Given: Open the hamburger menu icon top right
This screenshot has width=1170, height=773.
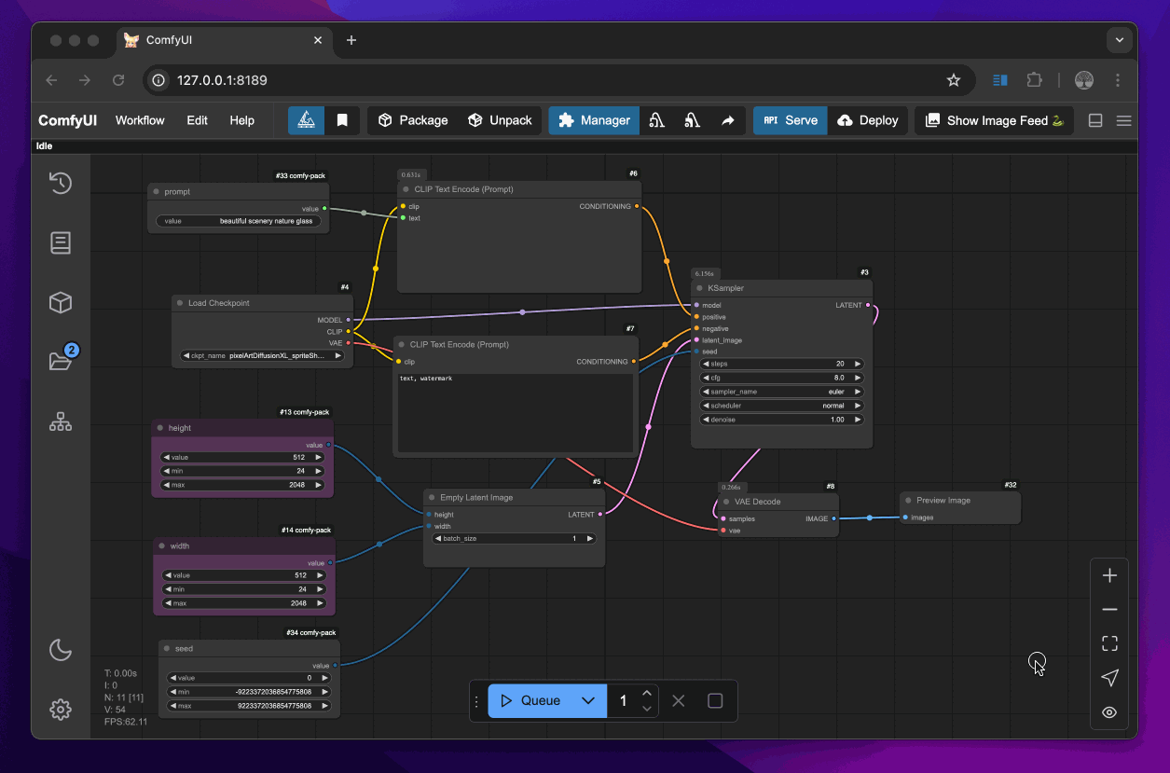Looking at the screenshot, I should click(1123, 120).
